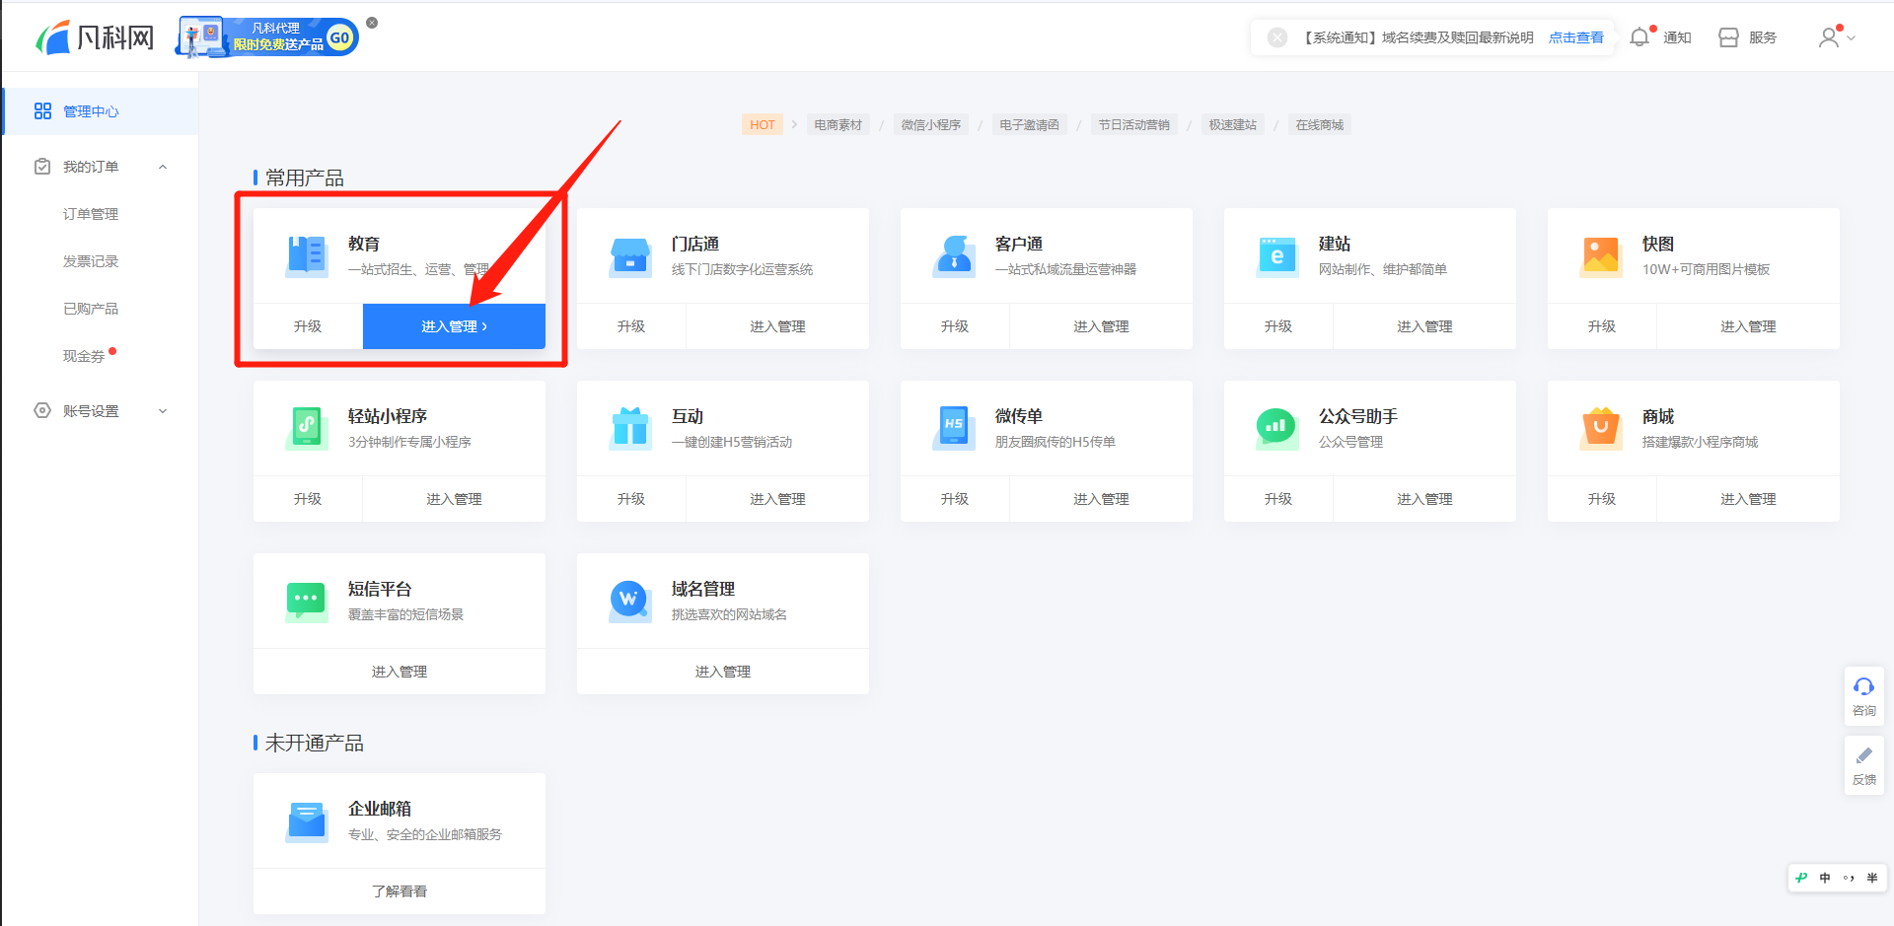
Task: Open 现金券 in sidebar
Action: pyautogui.click(x=84, y=356)
